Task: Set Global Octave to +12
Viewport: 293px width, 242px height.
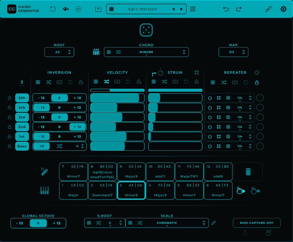Action: 57,223
